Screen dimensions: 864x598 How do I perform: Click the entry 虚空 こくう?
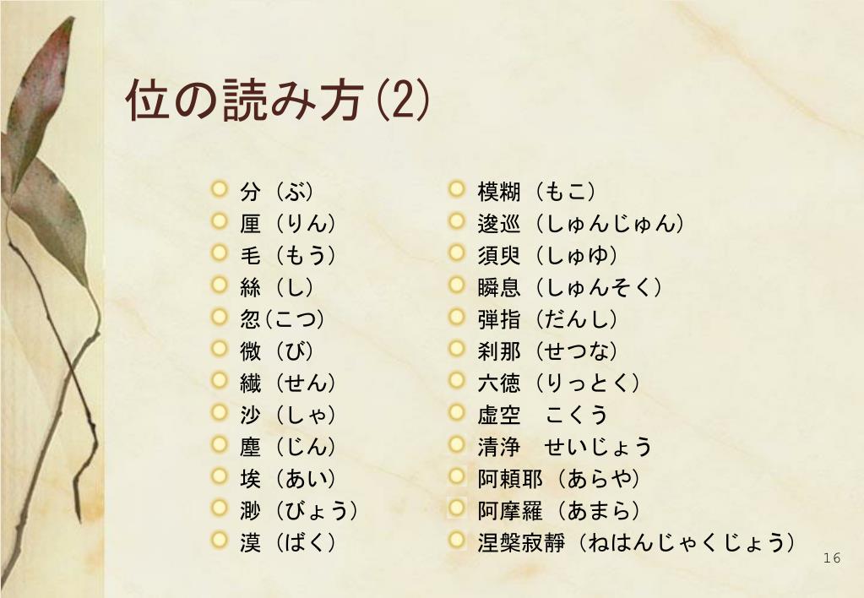543,415
